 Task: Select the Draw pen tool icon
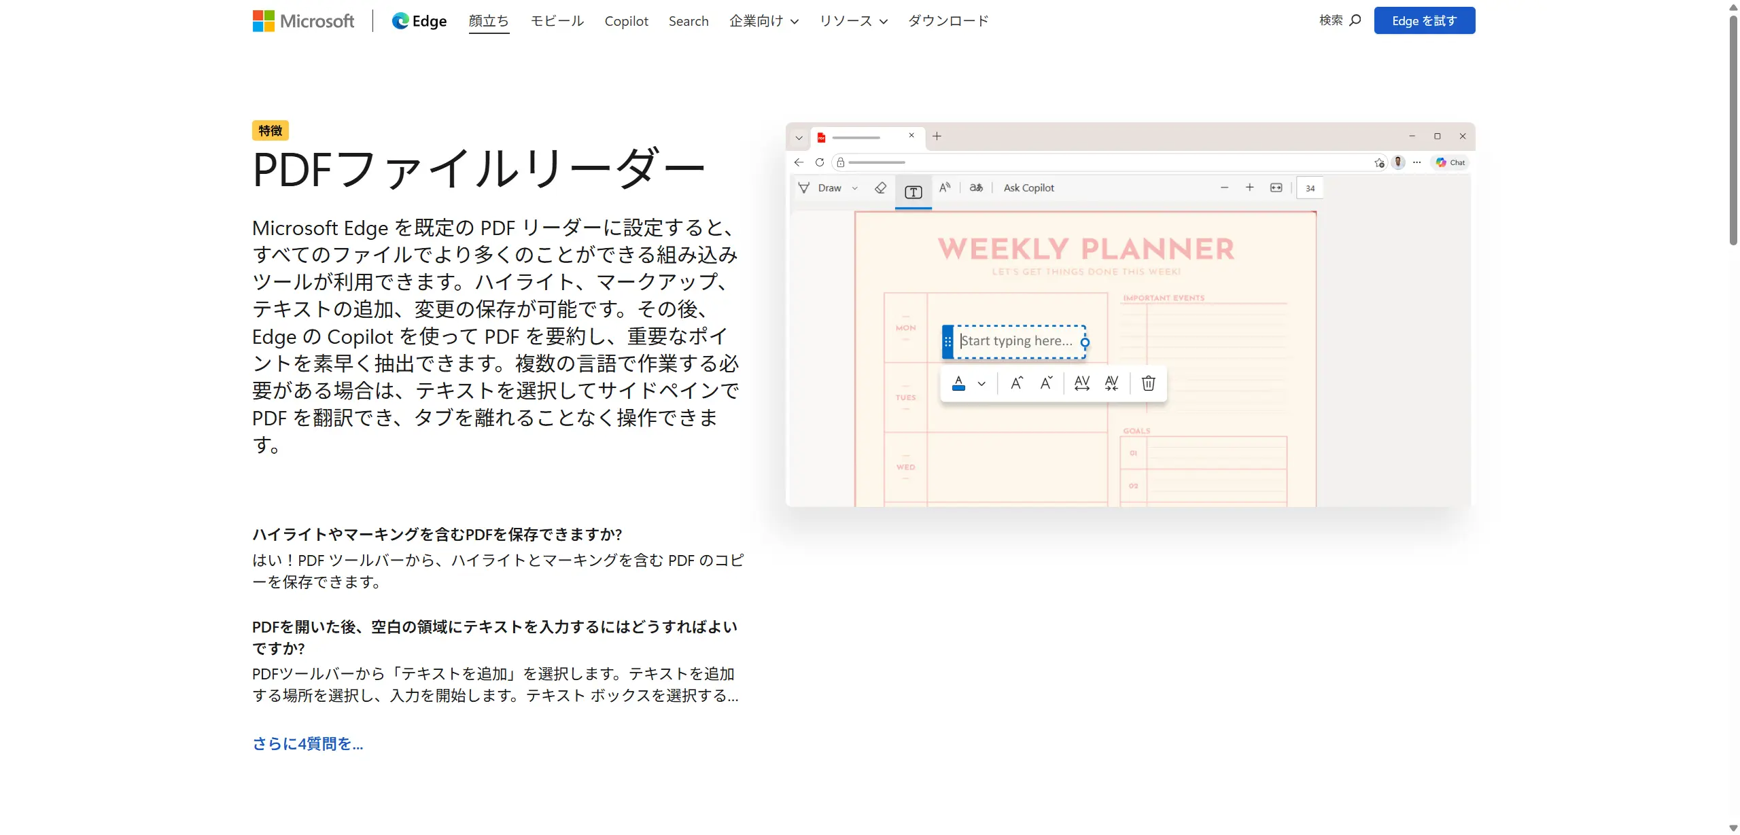pyautogui.click(x=804, y=188)
